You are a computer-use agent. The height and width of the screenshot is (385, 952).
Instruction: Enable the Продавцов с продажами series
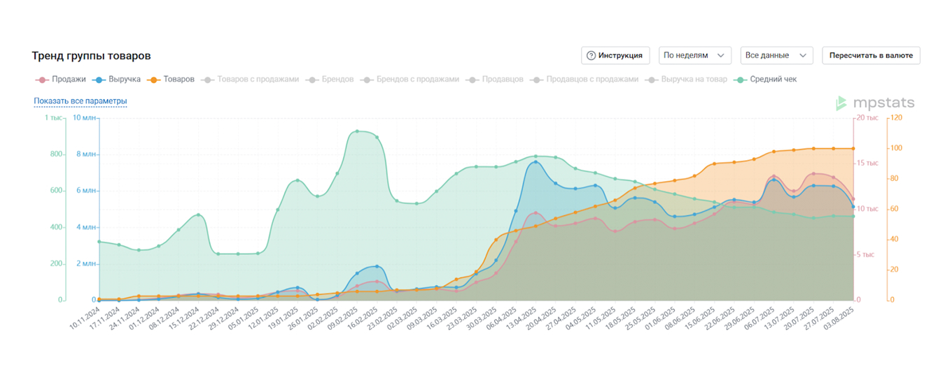(x=592, y=80)
